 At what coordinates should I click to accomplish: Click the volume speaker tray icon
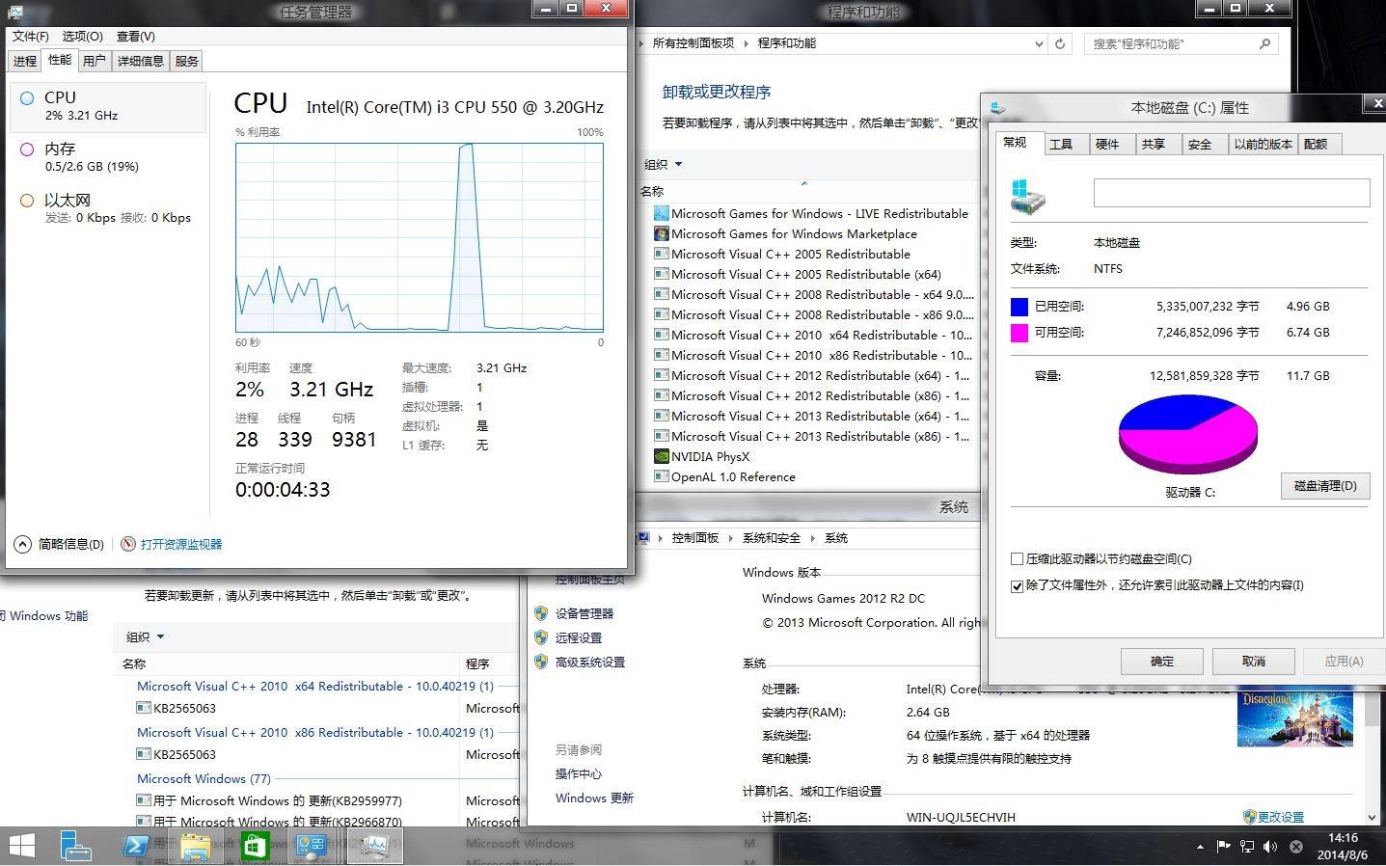pos(1270,847)
